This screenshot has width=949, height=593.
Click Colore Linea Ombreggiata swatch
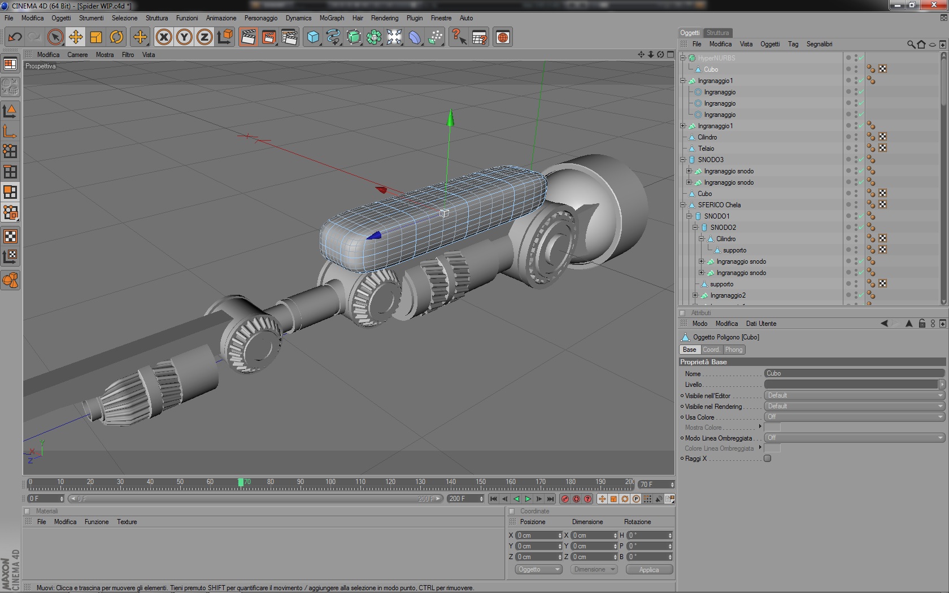772,448
